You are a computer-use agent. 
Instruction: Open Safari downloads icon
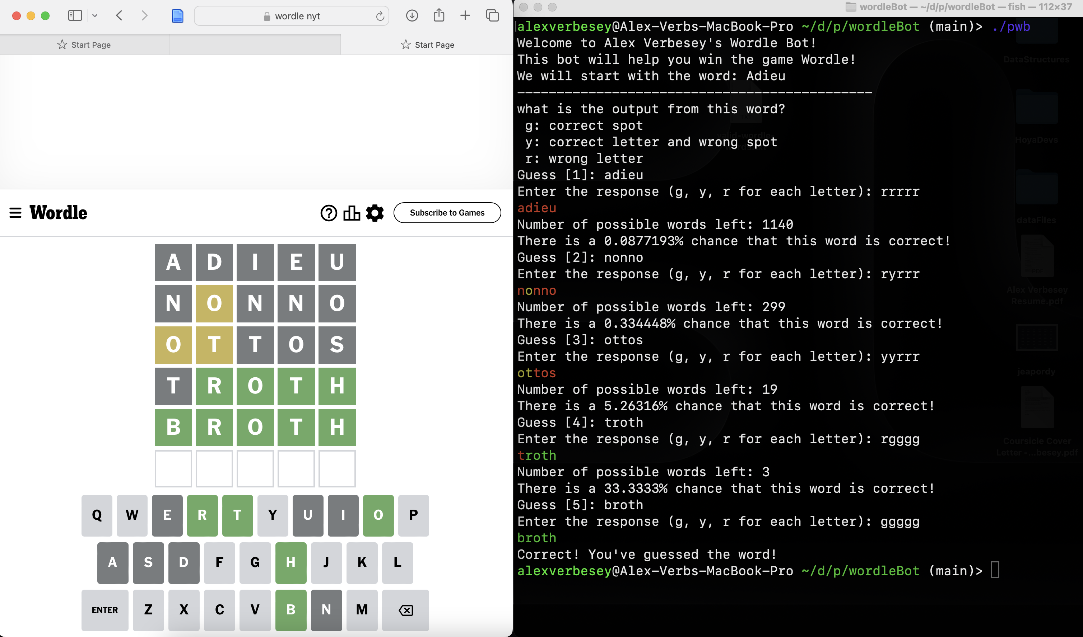(x=412, y=16)
